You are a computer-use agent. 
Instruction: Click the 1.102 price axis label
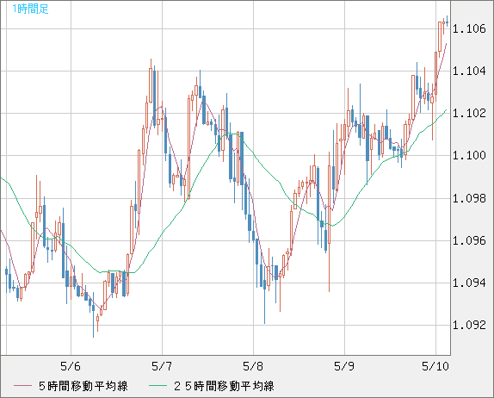tap(469, 113)
